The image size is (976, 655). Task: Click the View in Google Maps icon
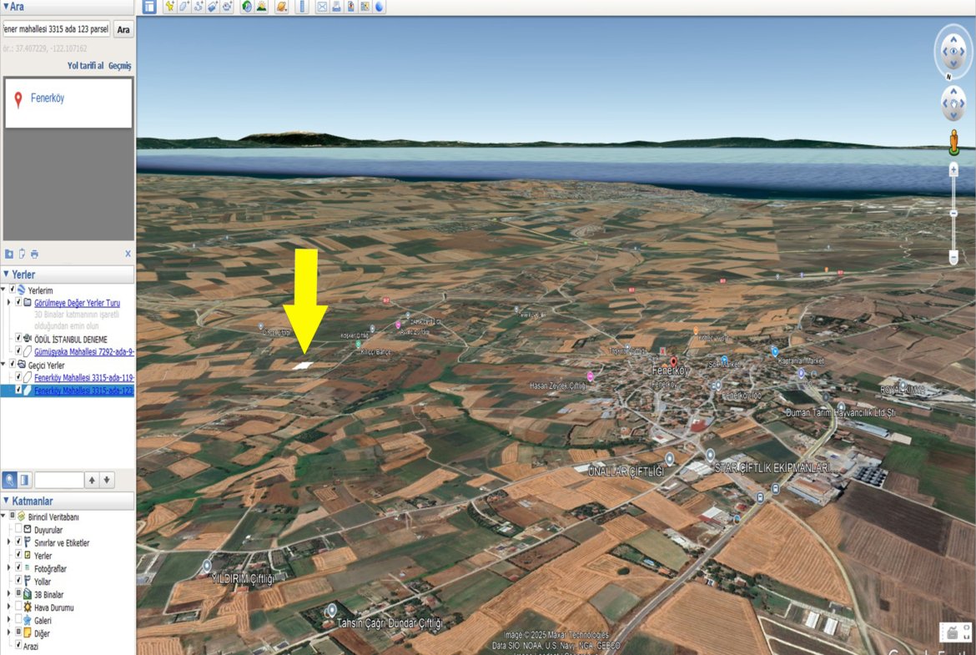(x=365, y=7)
